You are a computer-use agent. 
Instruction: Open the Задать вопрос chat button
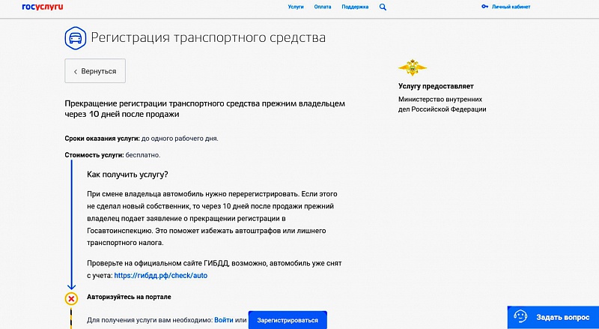pyautogui.click(x=553, y=316)
